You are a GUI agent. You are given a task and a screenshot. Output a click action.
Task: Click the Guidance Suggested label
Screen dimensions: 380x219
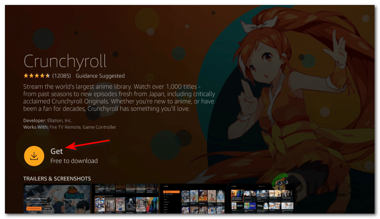100,76
